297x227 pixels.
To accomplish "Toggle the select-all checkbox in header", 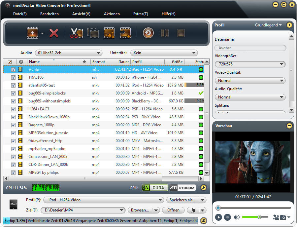I will coord(10,62).
